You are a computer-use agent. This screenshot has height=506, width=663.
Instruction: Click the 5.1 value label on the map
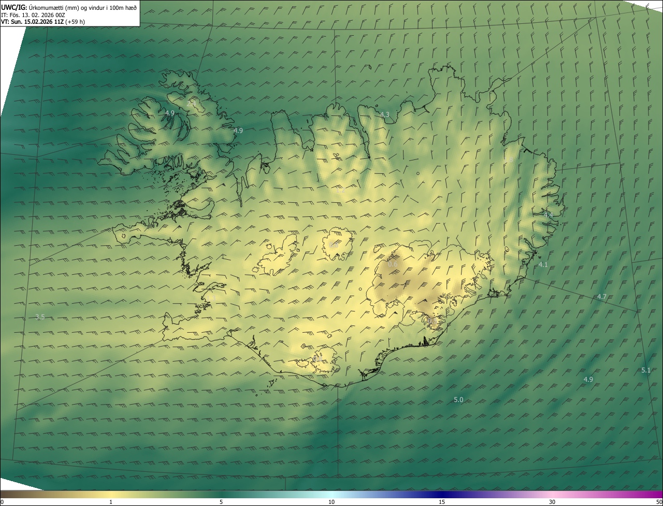pyautogui.click(x=645, y=370)
